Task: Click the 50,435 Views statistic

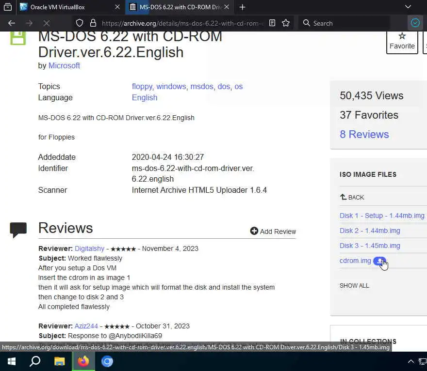Action: (372, 96)
